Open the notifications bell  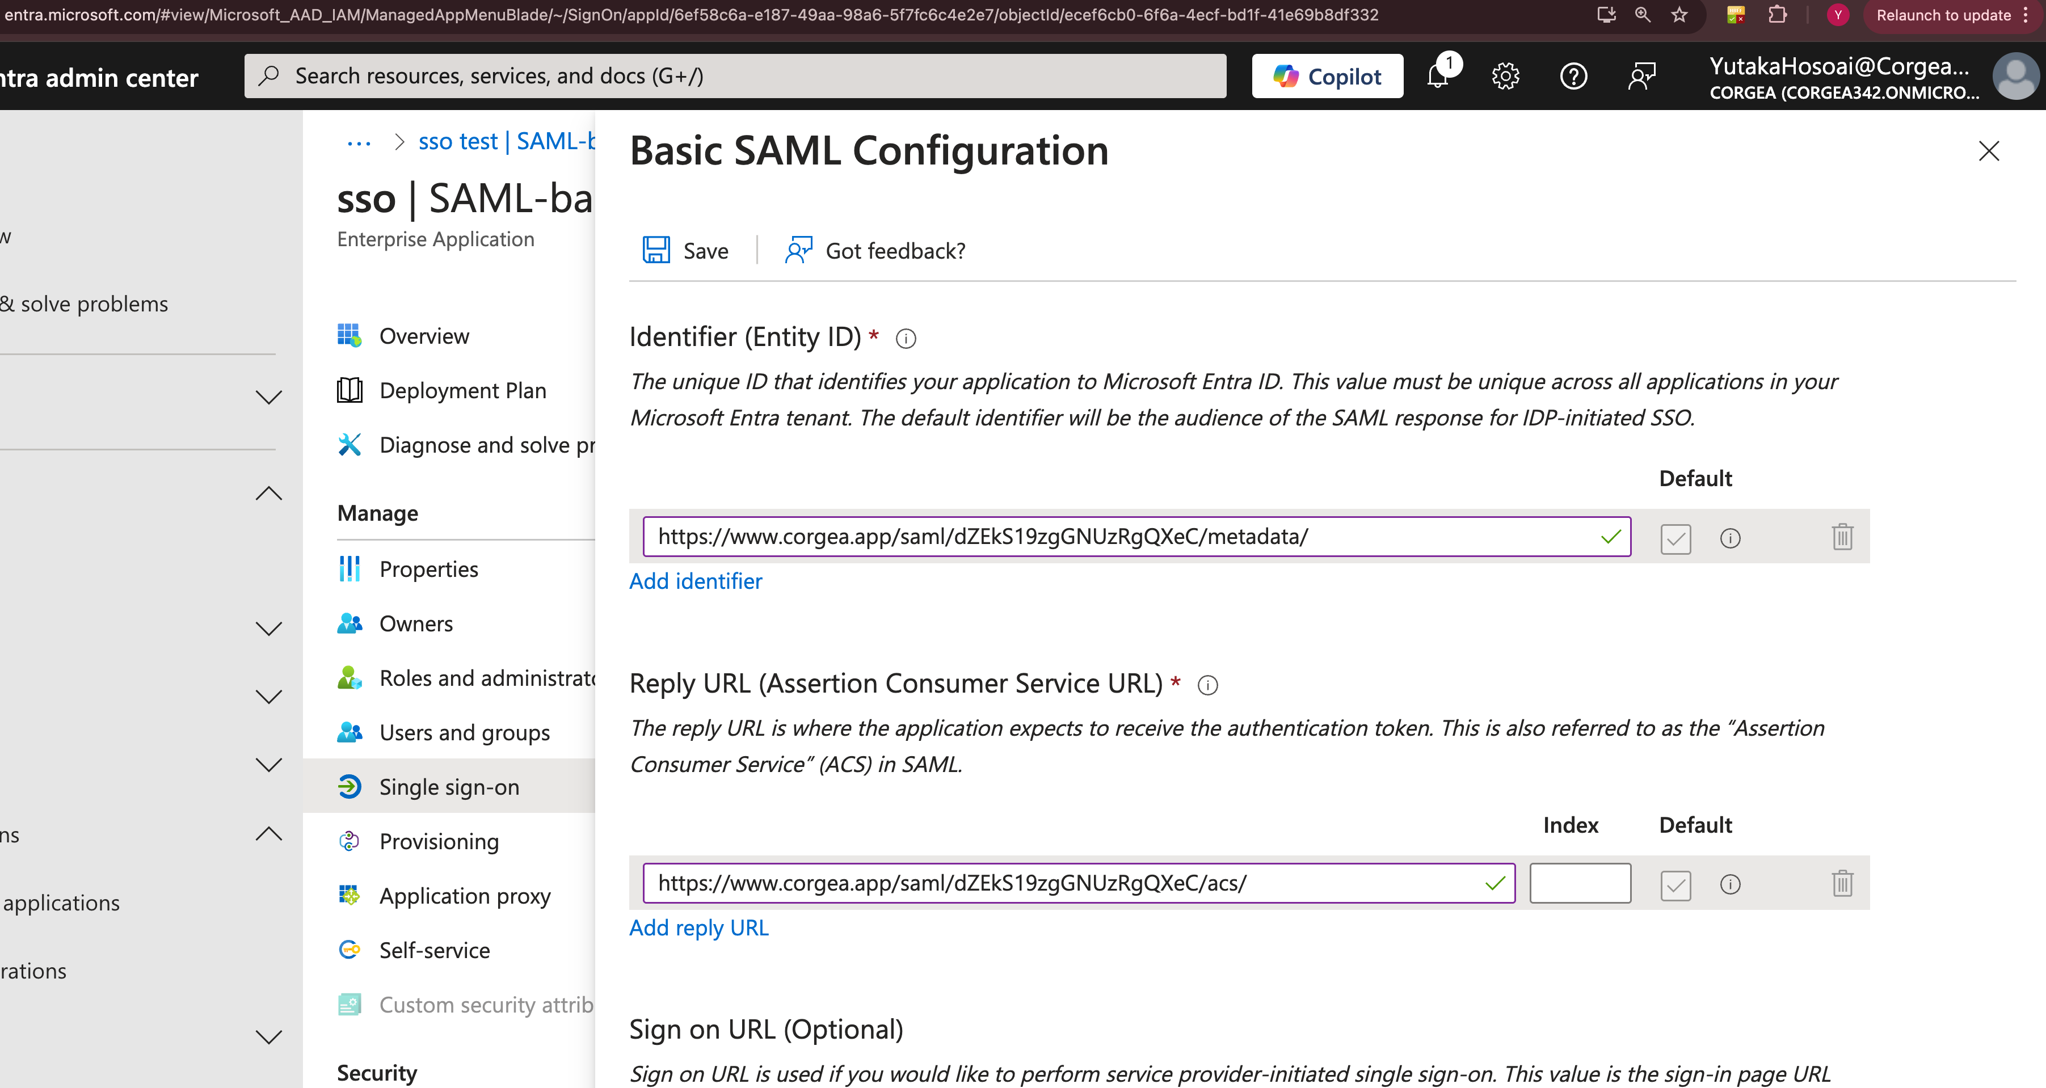(1439, 76)
